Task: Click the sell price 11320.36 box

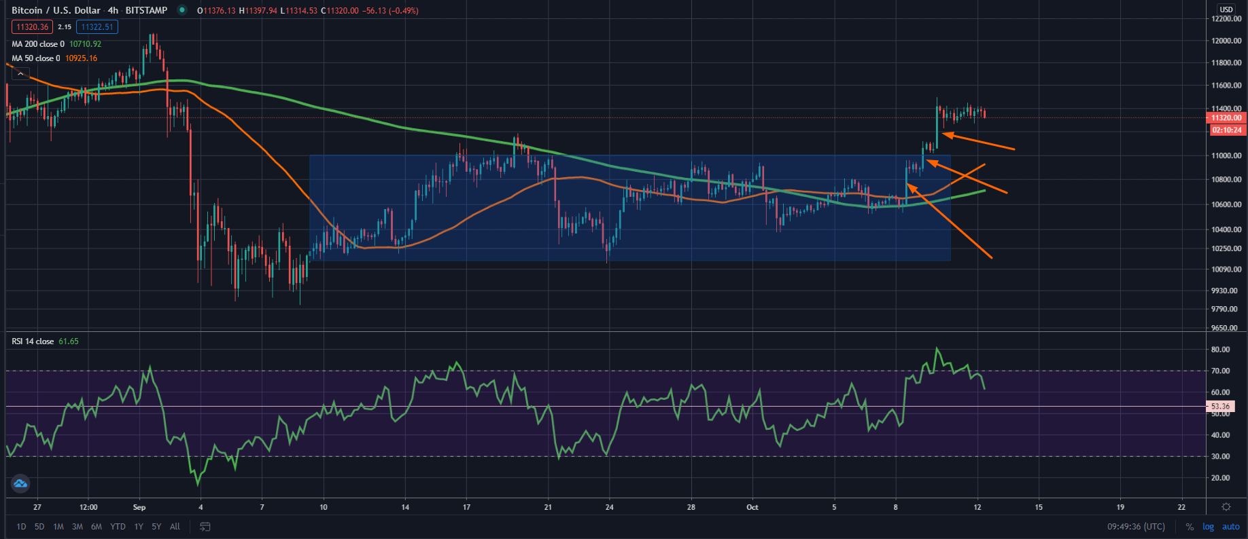Action: pyautogui.click(x=32, y=27)
